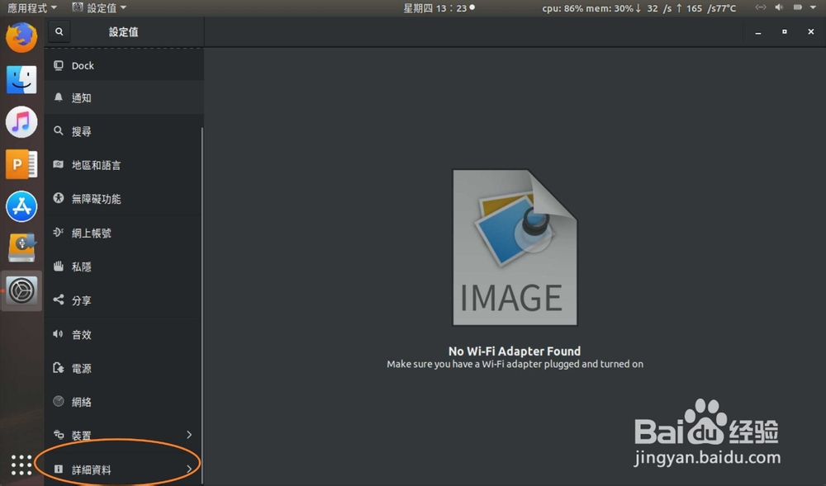Screen dimensions: 826x486
Task: Click the power icon for 電源
Action: (59, 368)
